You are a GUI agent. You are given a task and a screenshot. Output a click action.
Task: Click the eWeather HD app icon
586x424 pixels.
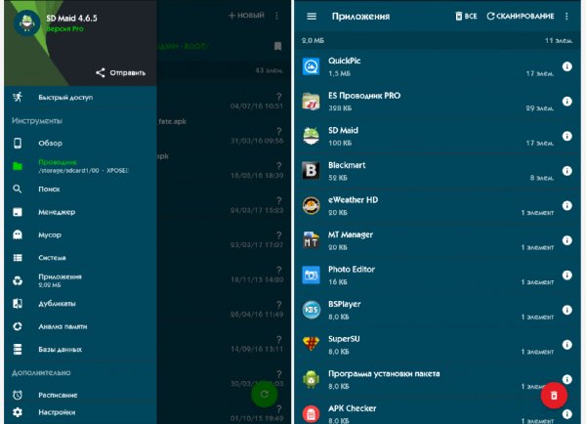[311, 205]
